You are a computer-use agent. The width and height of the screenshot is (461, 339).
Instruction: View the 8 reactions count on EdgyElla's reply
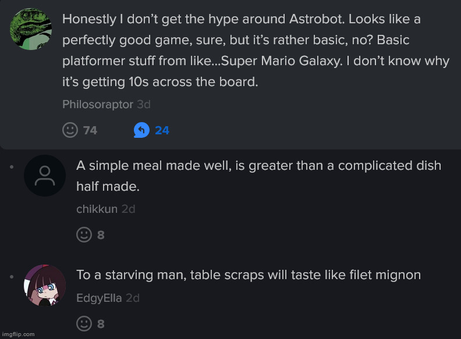tap(101, 324)
